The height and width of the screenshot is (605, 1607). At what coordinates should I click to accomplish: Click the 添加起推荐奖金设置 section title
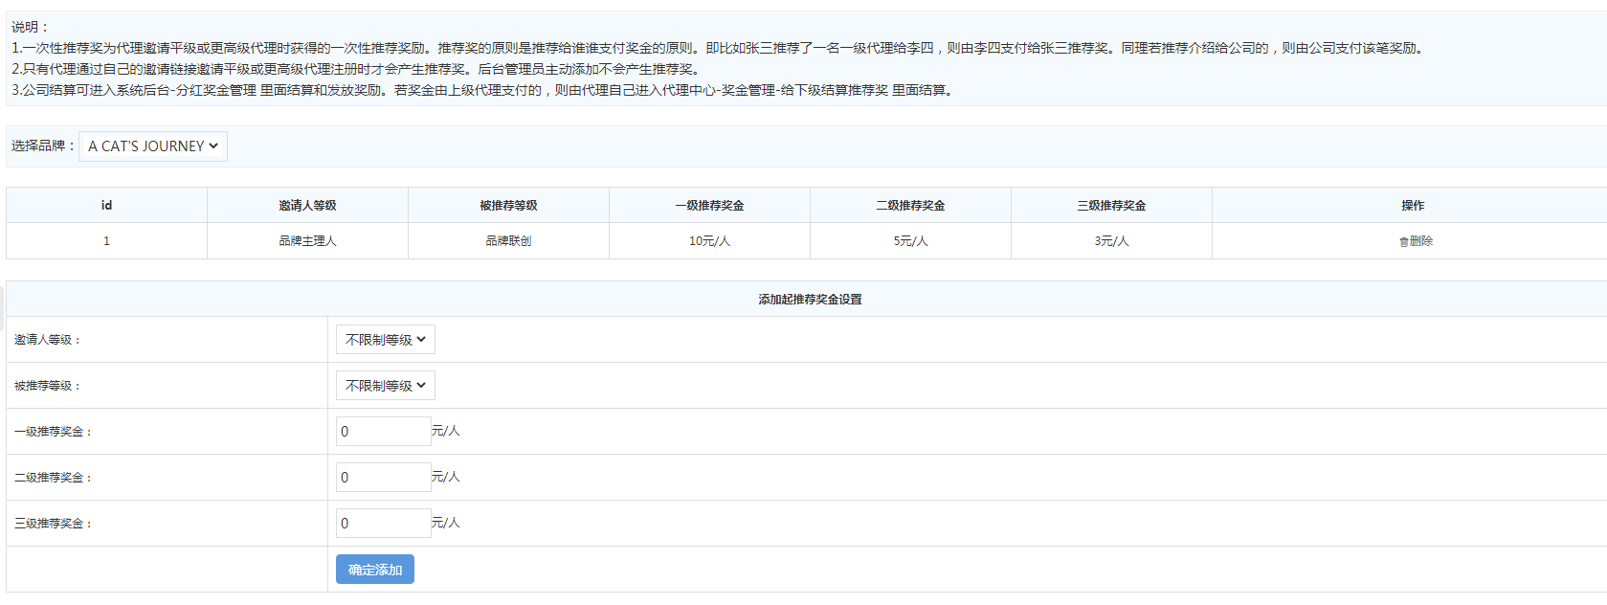click(810, 300)
